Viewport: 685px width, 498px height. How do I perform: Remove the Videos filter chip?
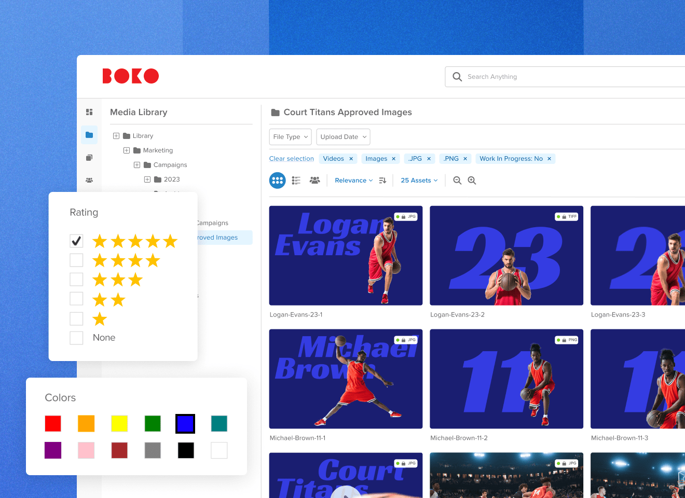click(351, 159)
